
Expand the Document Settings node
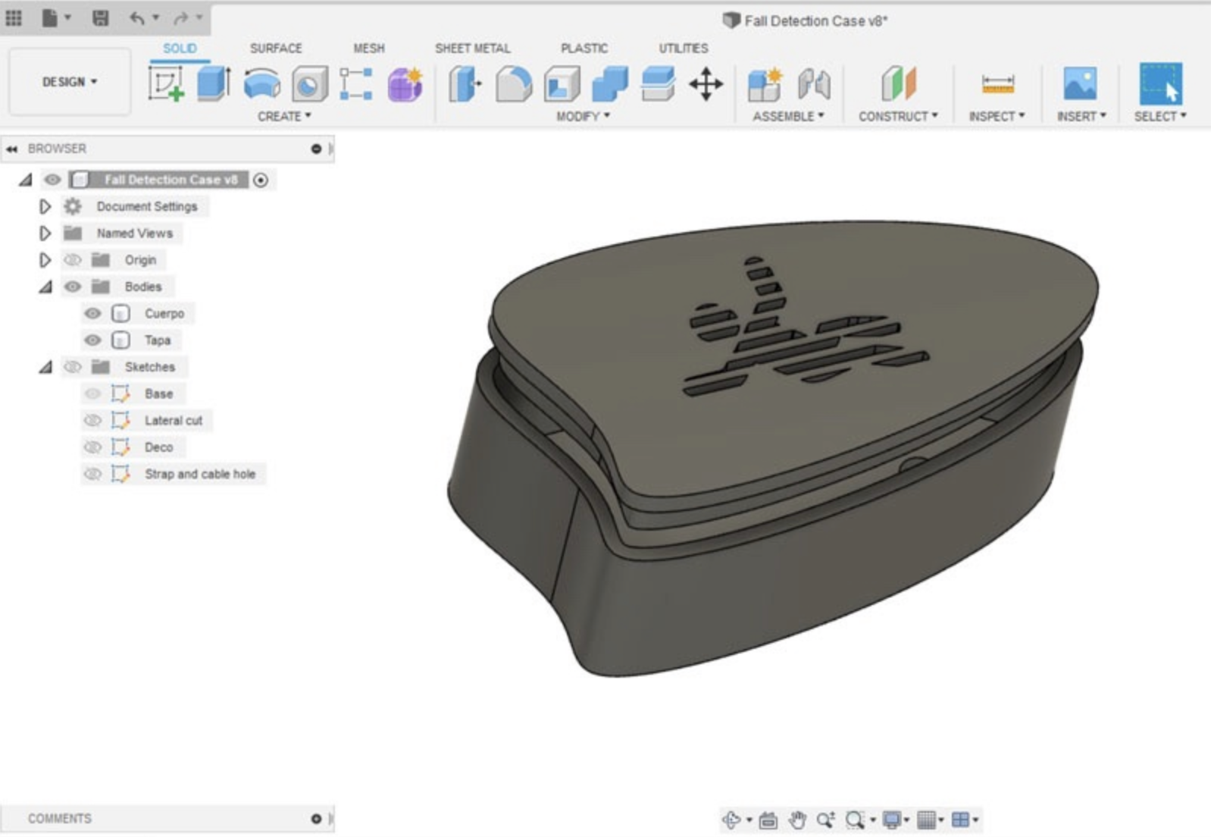[x=45, y=206]
